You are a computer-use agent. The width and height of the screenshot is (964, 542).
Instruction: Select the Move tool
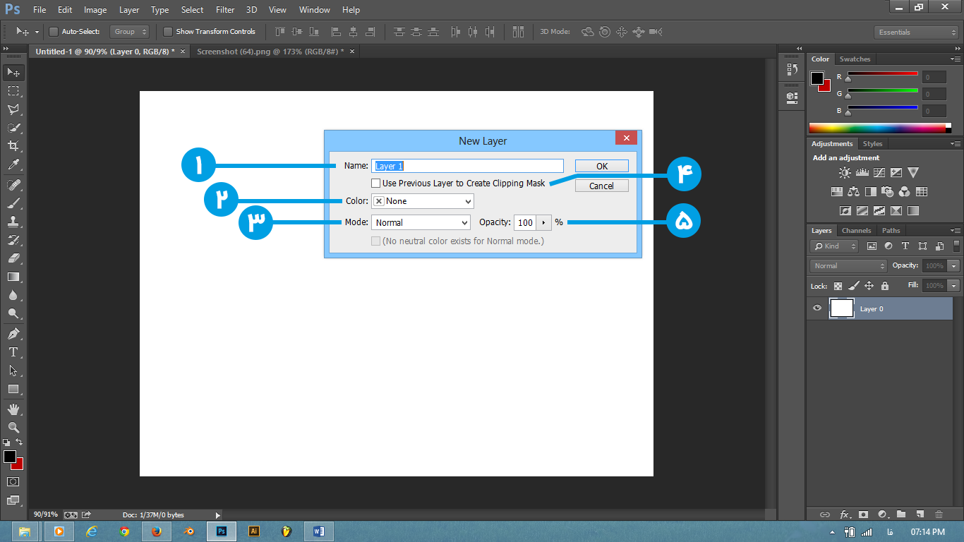pyautogui.click(x=13, y=73)
